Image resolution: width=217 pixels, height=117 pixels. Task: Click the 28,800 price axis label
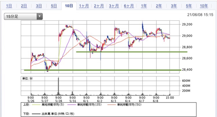[x=187, y=47]
